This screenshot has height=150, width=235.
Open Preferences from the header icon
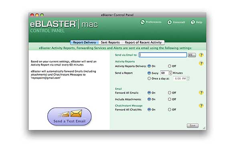142,22
